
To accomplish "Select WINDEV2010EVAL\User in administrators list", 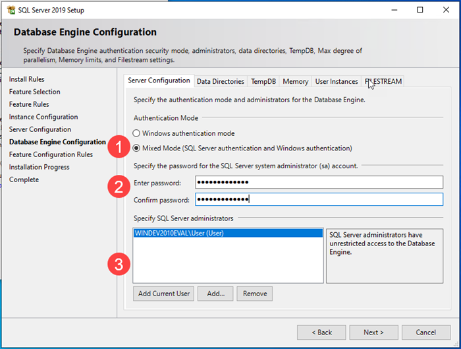I will point(228,234).
